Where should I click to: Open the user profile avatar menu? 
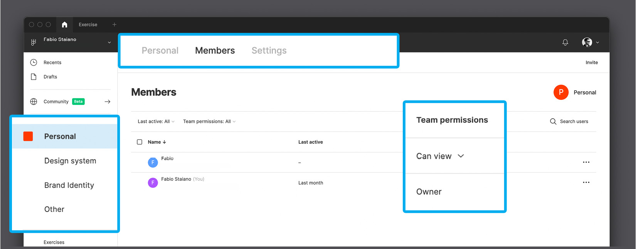click(x=587, y=42)
